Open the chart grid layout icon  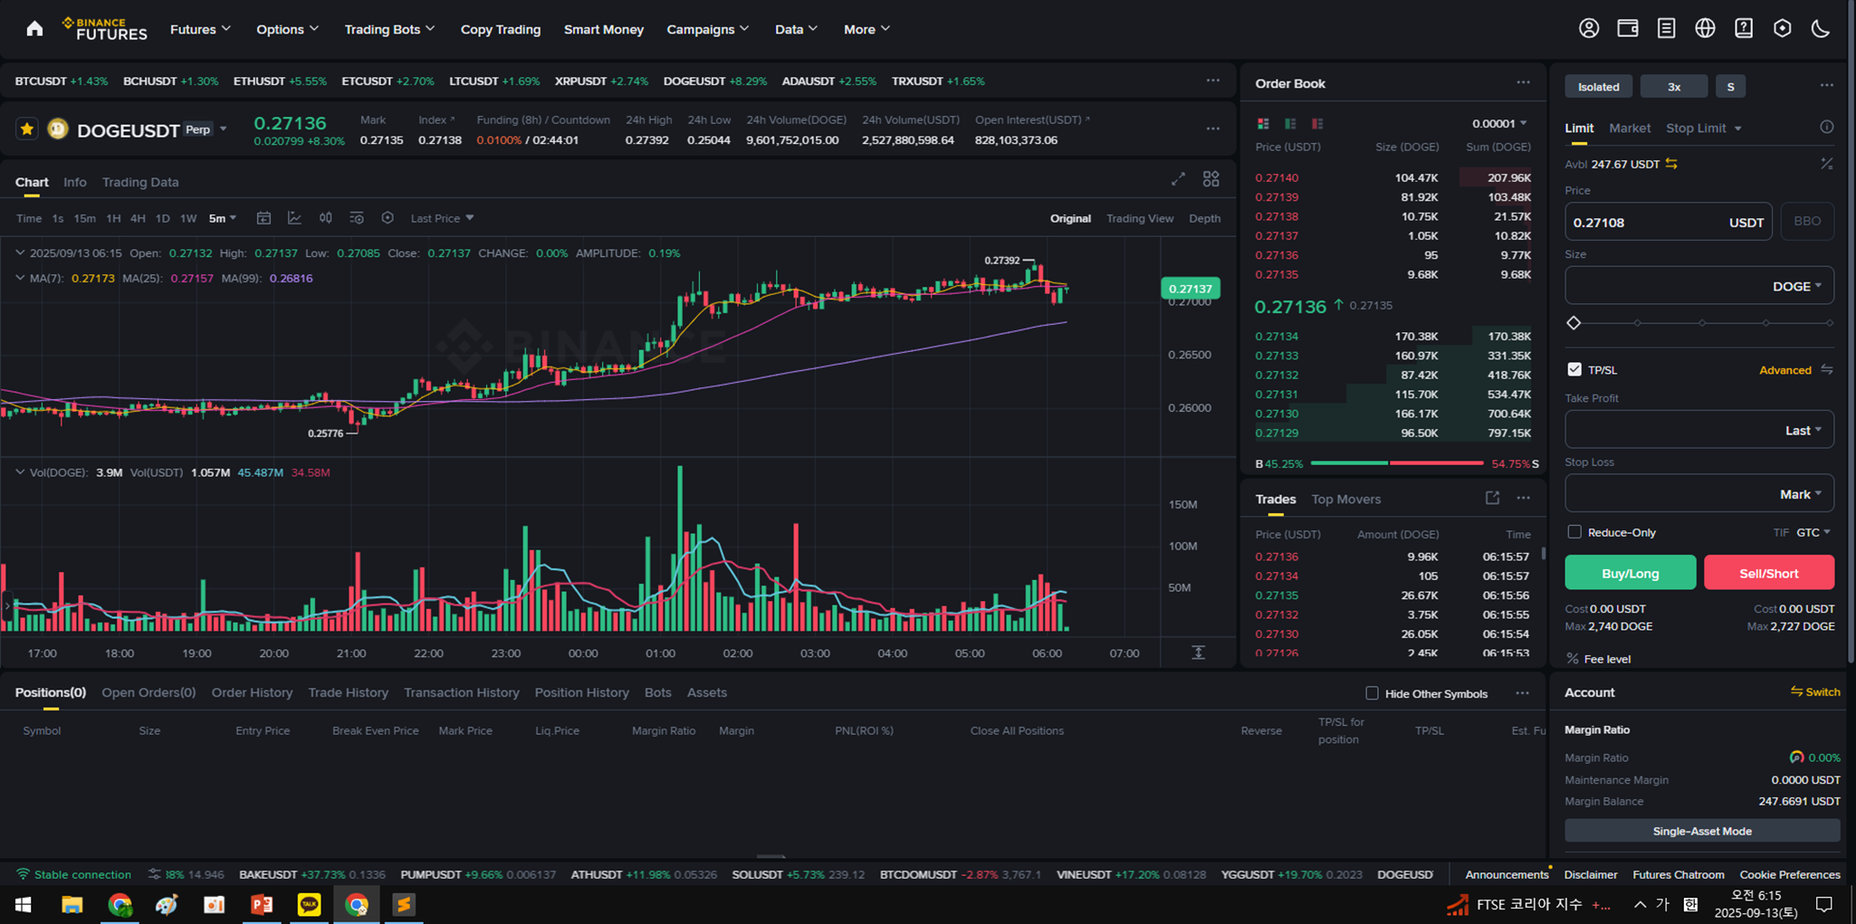click(x=1211, y=179)
